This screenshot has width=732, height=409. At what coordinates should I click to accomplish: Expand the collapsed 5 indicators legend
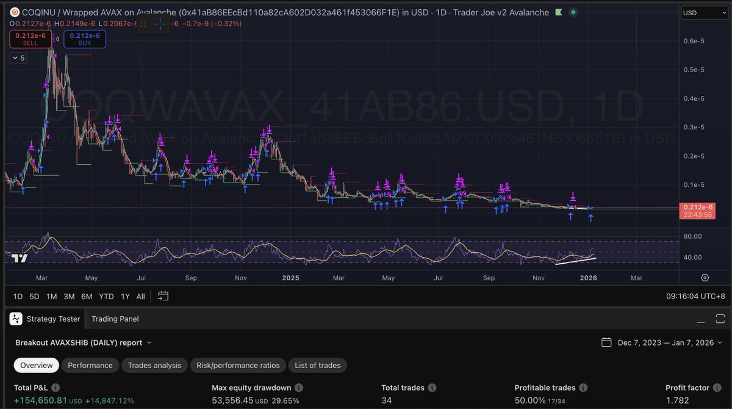[x=18, y=58]
